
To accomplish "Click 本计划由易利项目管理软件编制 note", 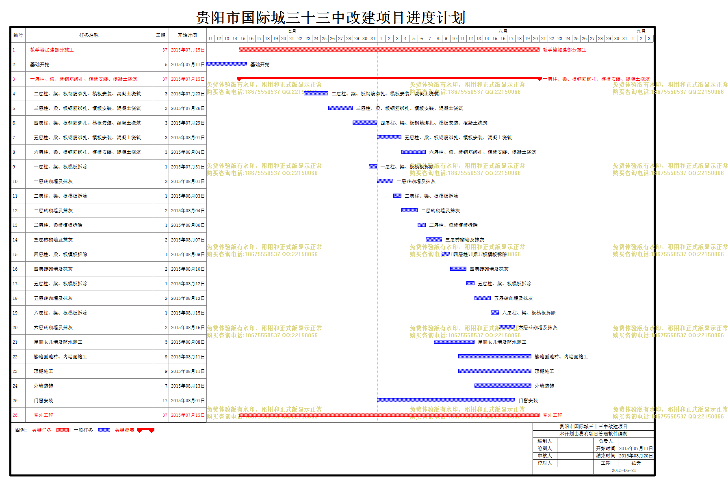I will (593, 434).
